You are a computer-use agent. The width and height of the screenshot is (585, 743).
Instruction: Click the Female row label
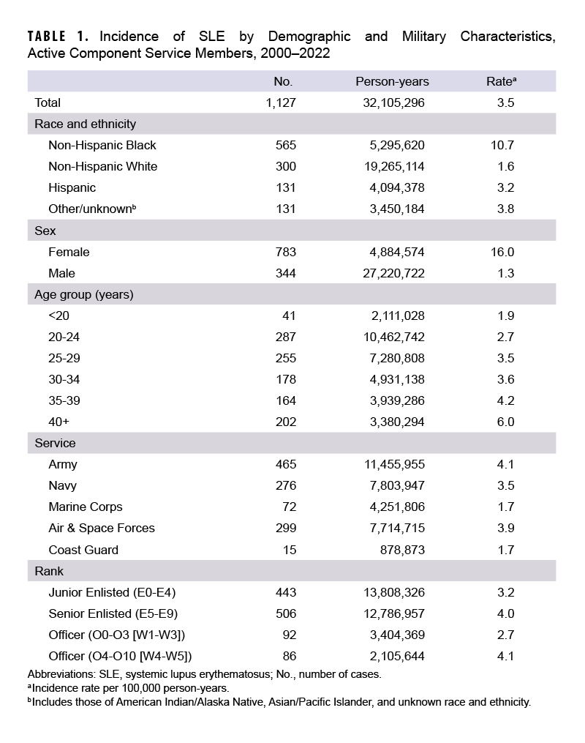pyautogui.click(x=69, y=252)
